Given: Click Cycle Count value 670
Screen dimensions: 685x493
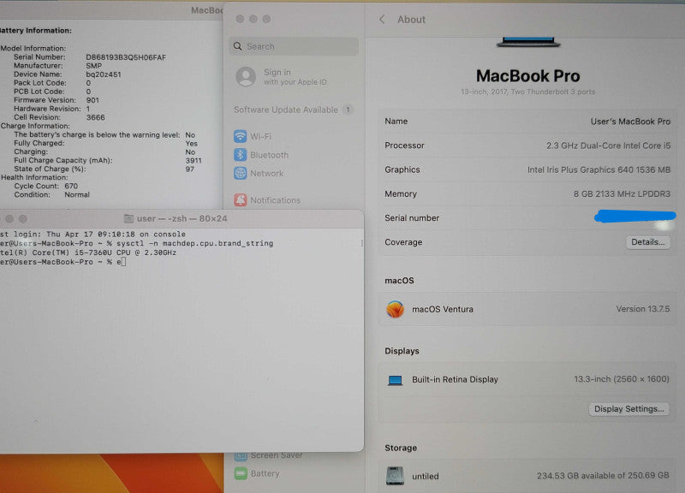Looking at the screenshot, I should point(71,186).
